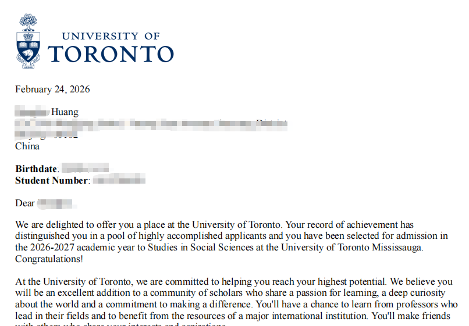Click the 'UNIVERSITY OF' heading text
The image size is (469, 326).
coord(111,36)
